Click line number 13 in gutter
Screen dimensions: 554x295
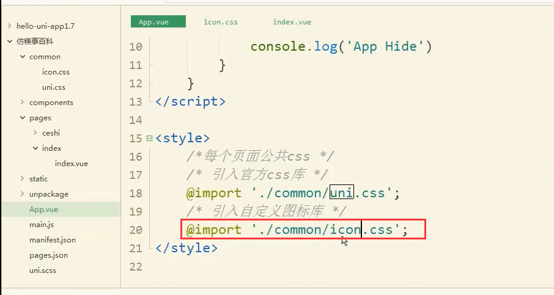pyautogui.click(x=136, y=101)
